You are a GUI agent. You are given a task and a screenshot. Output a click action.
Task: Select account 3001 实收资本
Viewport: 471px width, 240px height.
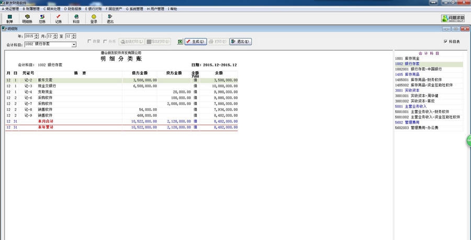429,90
